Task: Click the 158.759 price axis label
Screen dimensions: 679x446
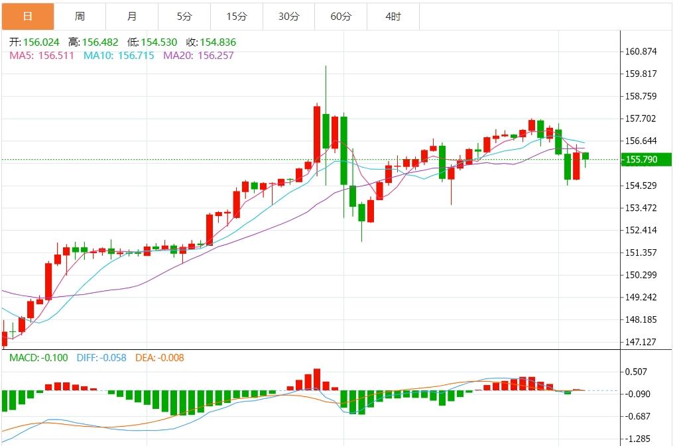Action: [641, 96]
